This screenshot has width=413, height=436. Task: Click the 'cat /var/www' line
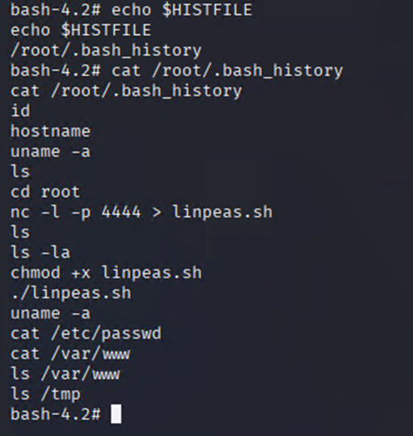pos(70,353)
